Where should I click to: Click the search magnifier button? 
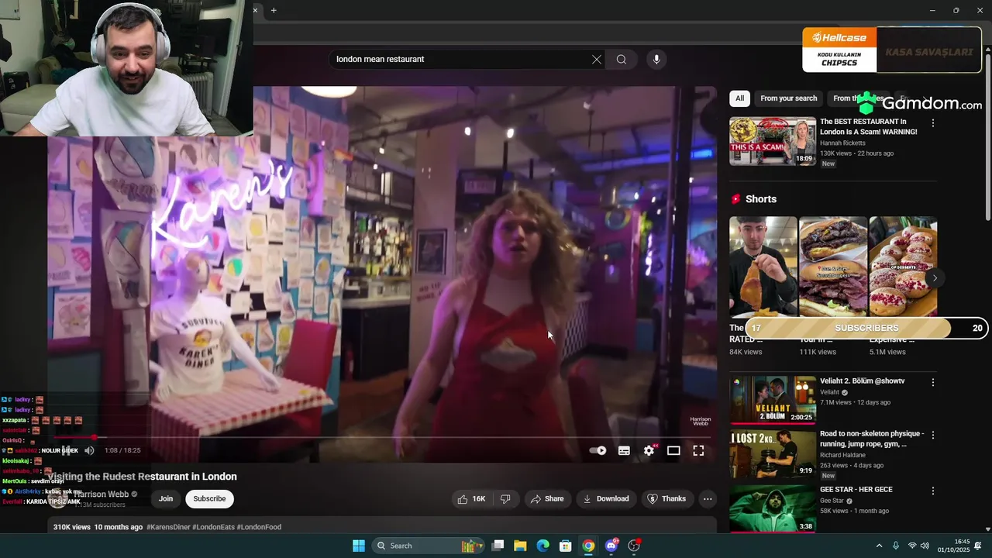click(x=622, y=60)
